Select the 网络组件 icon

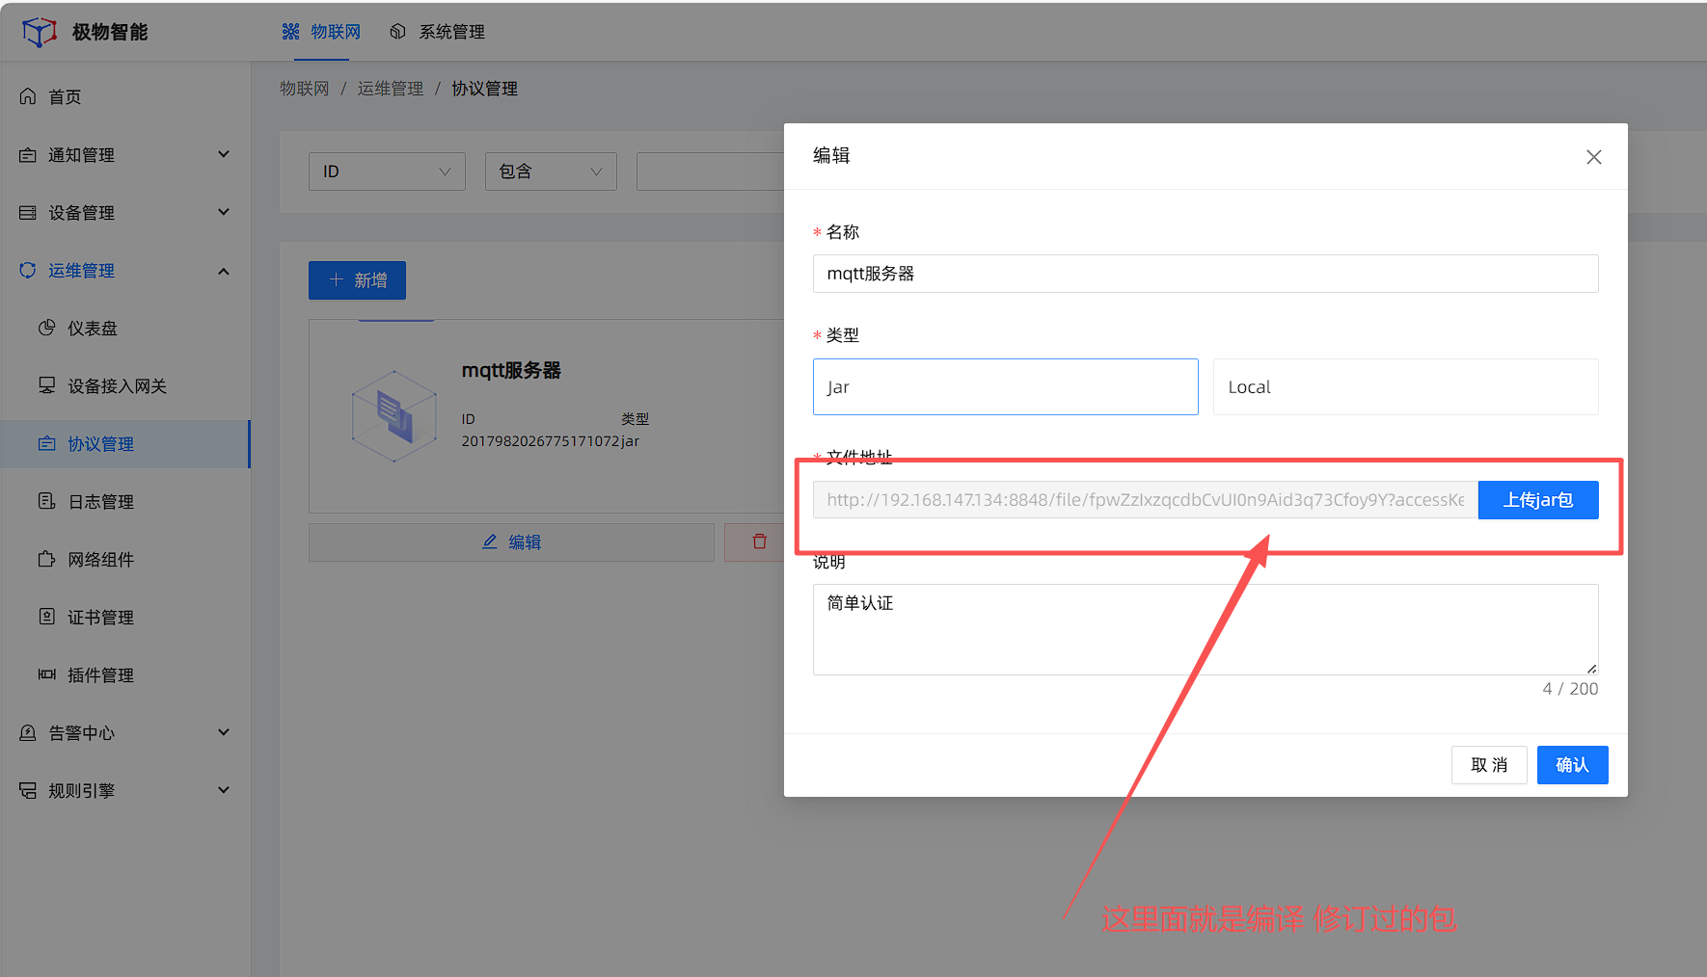tap(46, 559)
